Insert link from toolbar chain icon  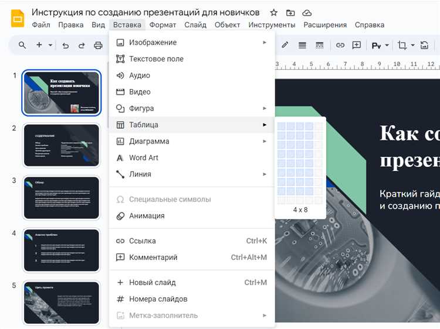pos(340,45)
